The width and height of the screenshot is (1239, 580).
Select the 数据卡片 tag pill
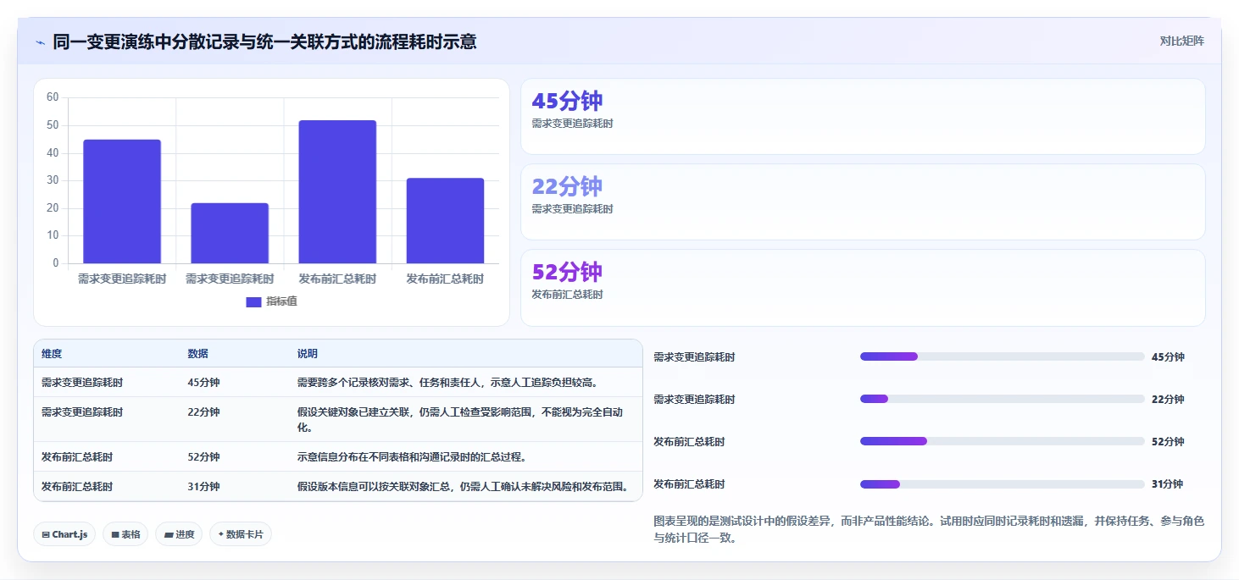click(x=241, y=534)
